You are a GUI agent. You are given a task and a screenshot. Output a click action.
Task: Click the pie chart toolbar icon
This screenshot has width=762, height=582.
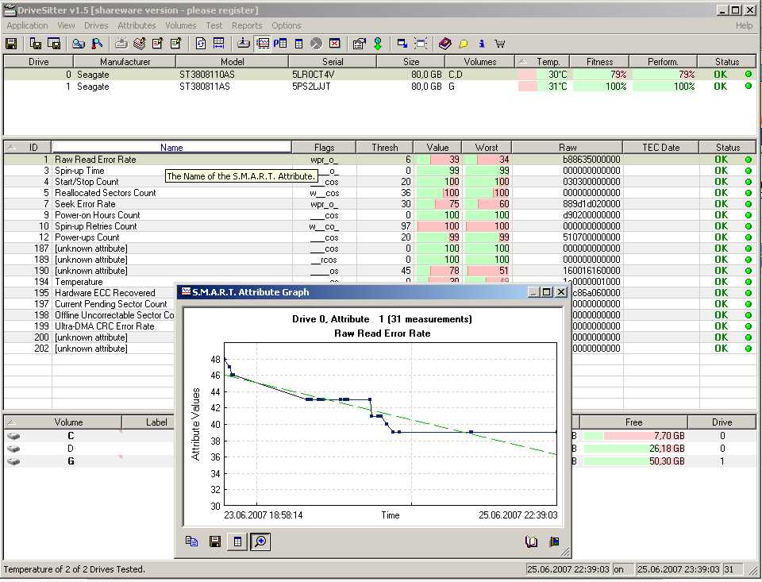pyautogui.click(x=317, y=44)
